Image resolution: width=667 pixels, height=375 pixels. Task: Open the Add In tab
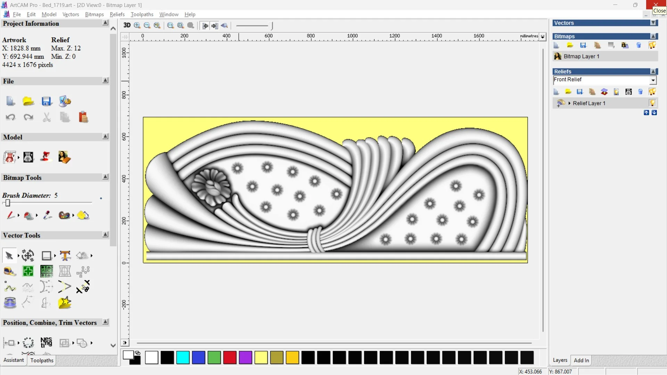click(x=581, y=360)
